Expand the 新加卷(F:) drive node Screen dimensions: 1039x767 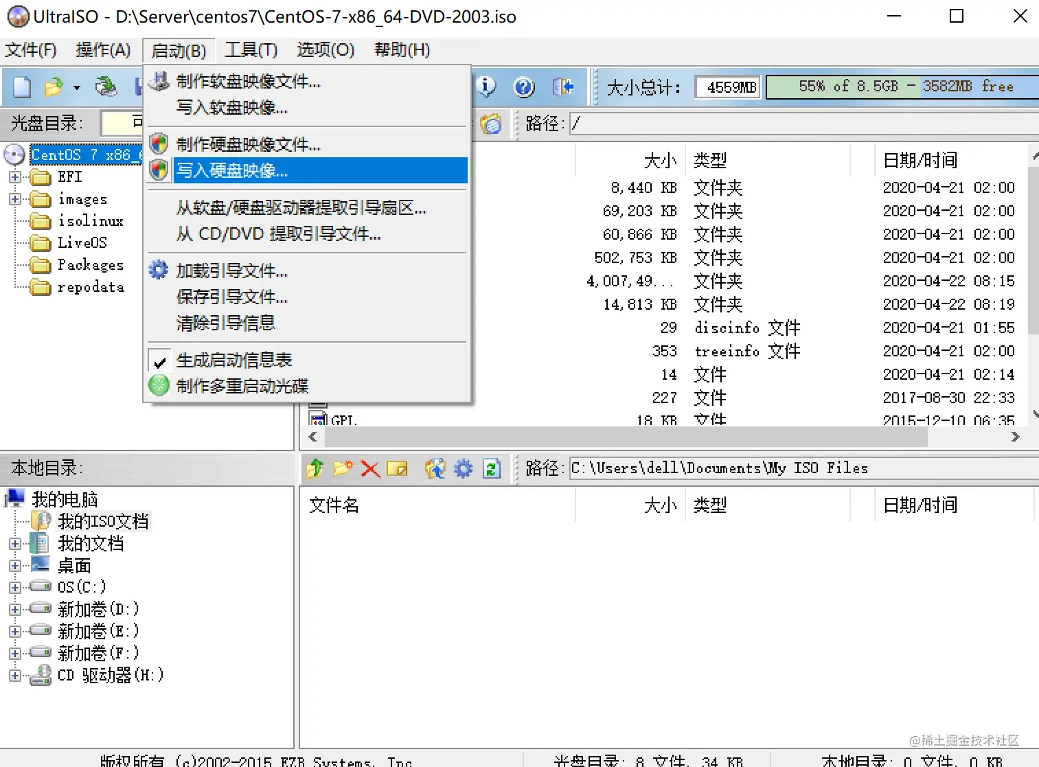(x=15, y=654)
